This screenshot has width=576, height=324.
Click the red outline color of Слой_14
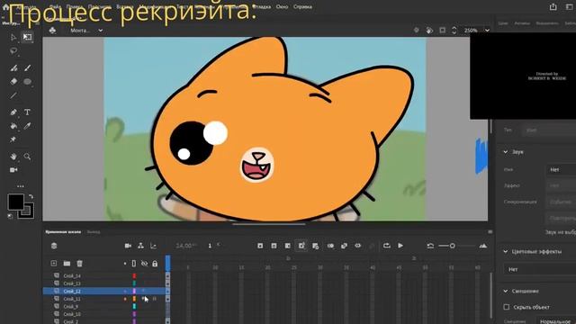pyautogui.click(x=134, y=275)
